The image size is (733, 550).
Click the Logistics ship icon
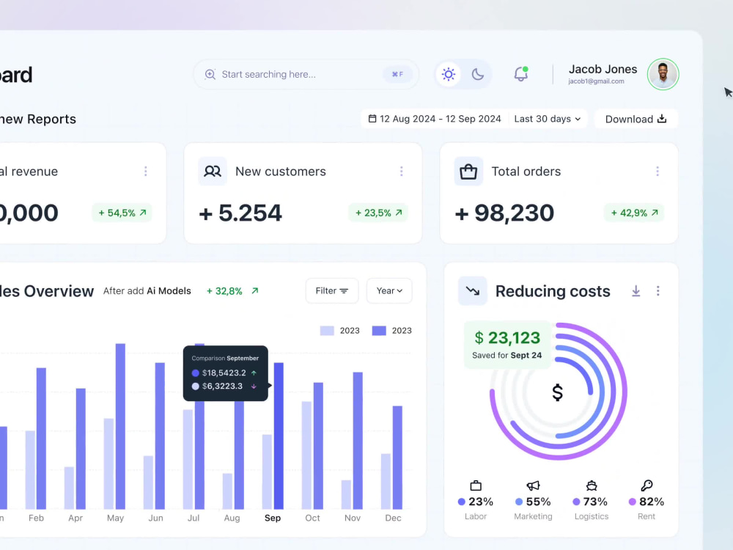click(592, 485)
